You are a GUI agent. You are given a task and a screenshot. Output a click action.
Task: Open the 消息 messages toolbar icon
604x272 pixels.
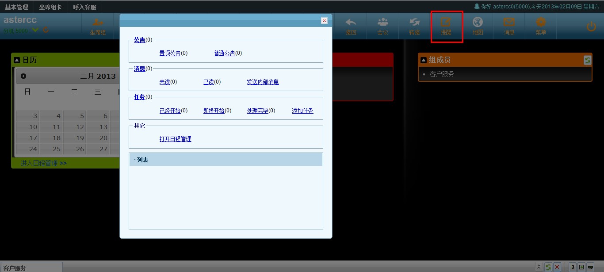coord(509,26)
